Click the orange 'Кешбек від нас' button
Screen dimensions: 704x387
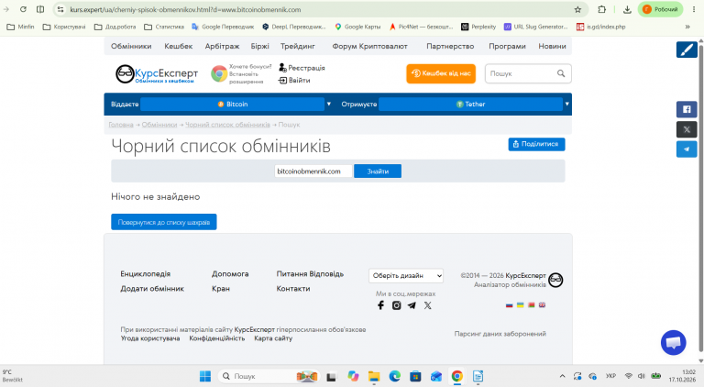click(441, 73)
